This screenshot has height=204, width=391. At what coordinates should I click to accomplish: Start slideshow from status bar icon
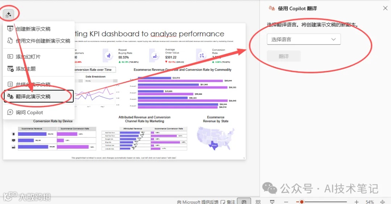pyautogui.click(x=272, y=202)
